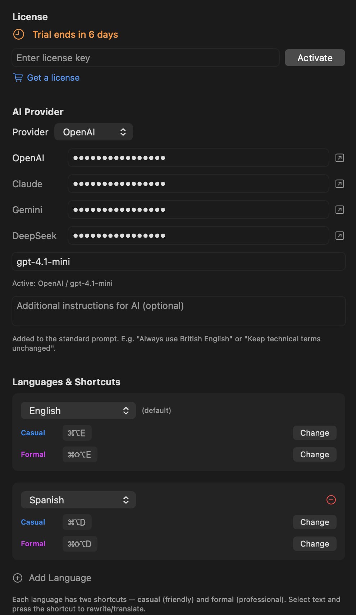Click the 'License' heading
Screen dimensions: 356x615
(30, 17)
